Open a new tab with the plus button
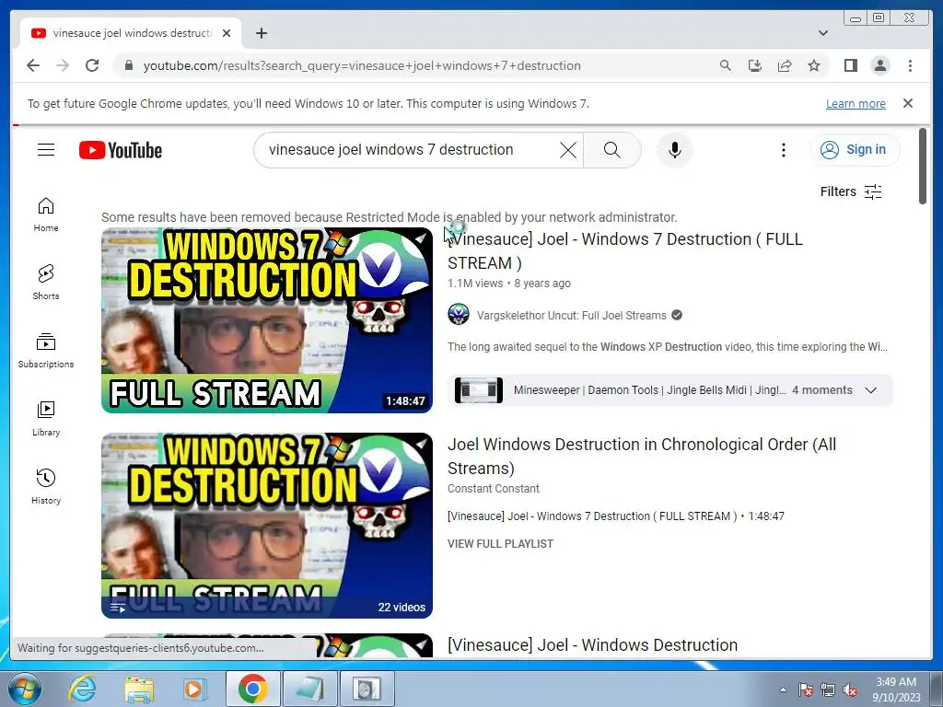This screenshot has height=707, width=943. tap(261, 33)
